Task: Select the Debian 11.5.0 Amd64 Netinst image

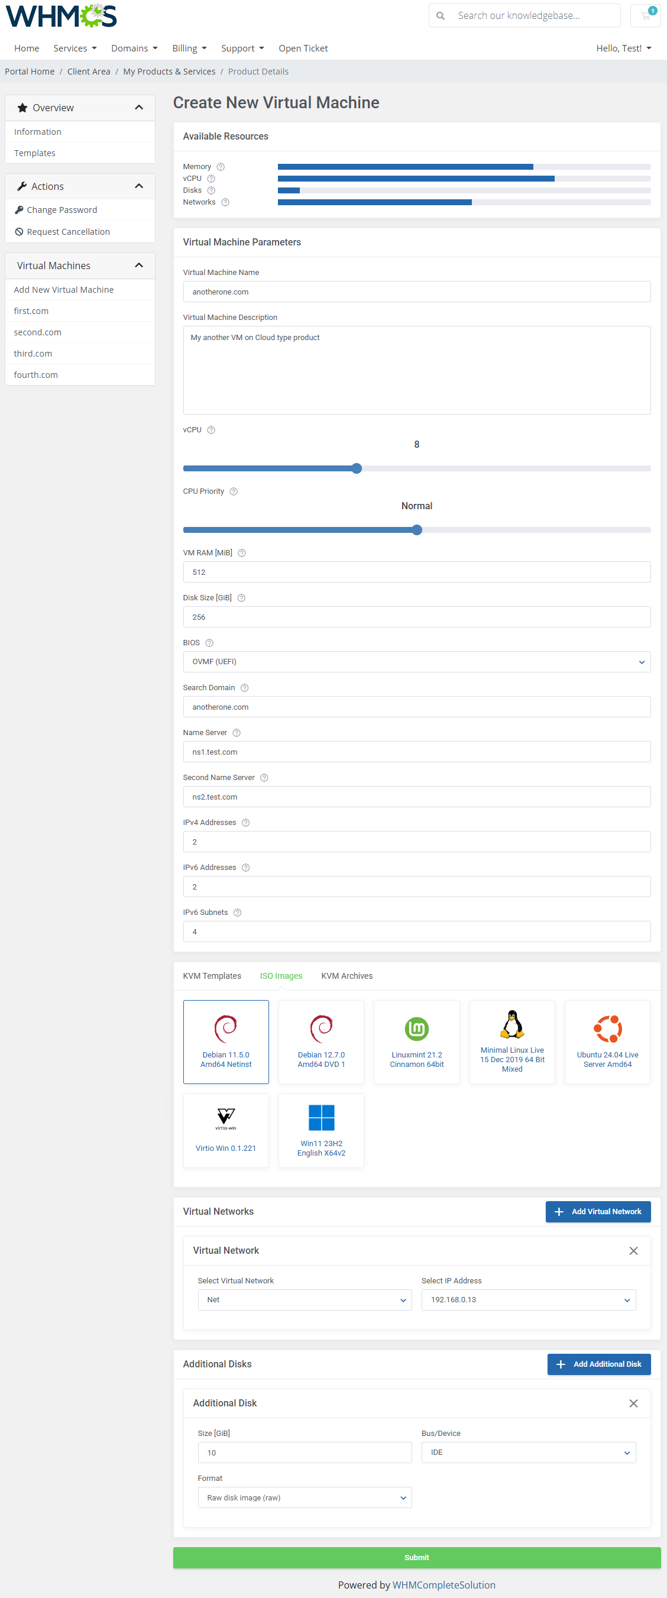Action: [226, 1041]
